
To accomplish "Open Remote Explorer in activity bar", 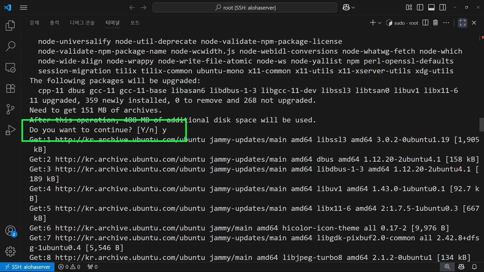I will pos(10,68).
